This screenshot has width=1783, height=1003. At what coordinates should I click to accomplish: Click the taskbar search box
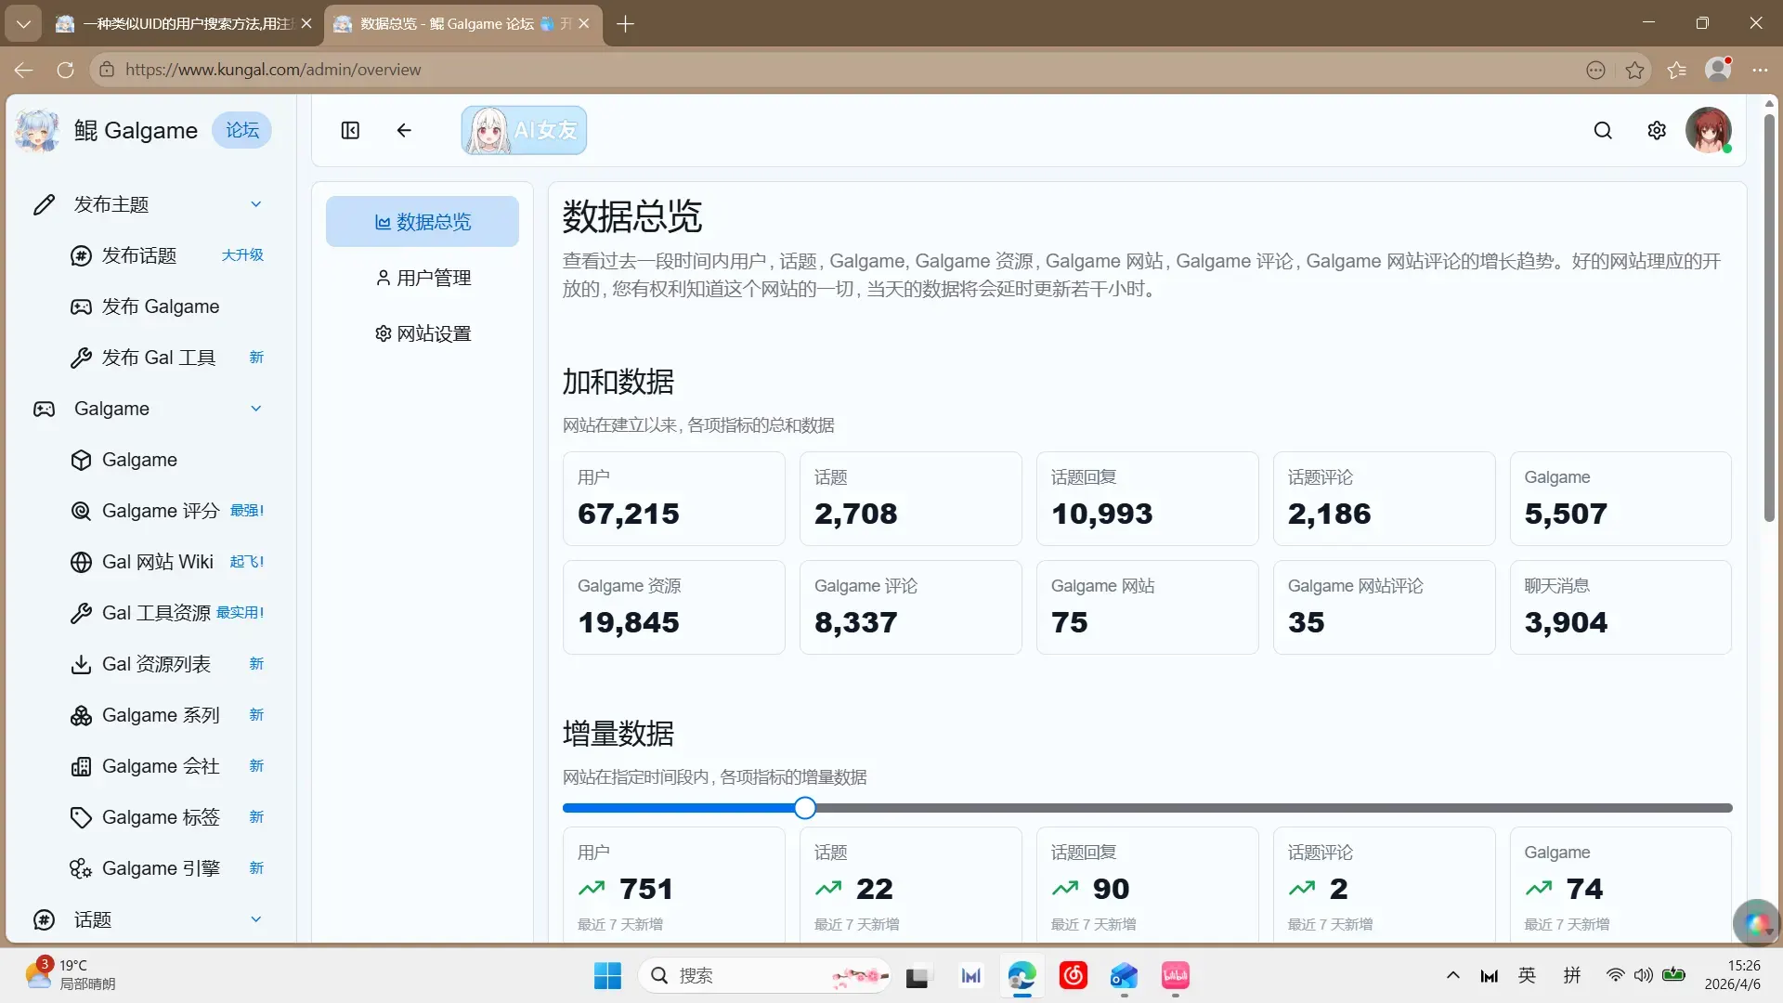766,975
